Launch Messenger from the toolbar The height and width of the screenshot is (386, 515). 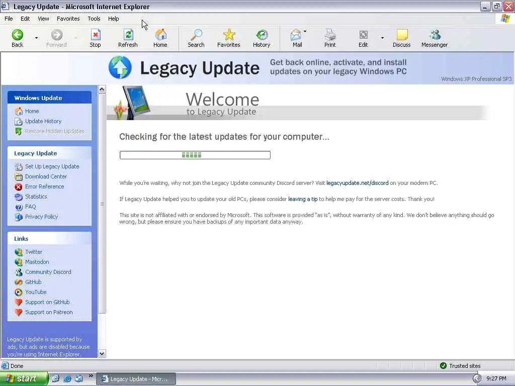coord(435,38)
